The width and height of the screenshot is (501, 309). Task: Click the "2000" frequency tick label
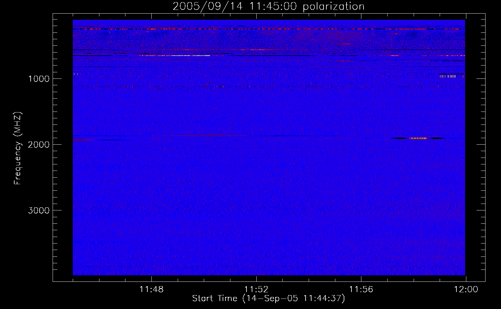pos(39,145)
